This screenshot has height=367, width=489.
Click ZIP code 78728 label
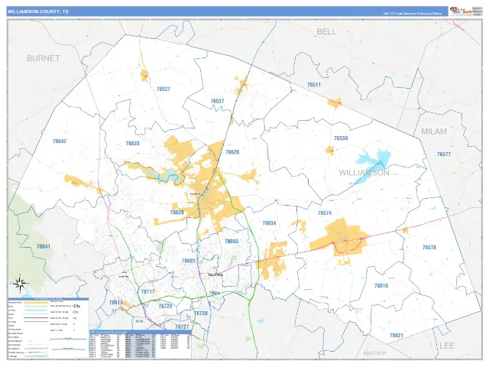click(200, 313)
